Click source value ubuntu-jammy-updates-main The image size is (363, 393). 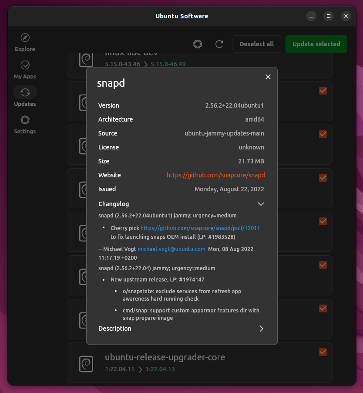click(x=224, y=133)
